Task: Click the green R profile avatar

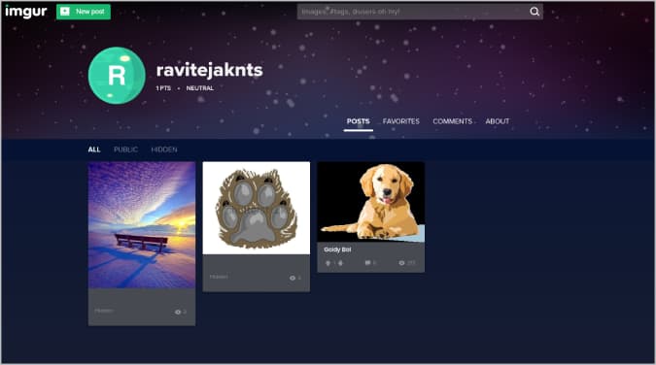Action: click(x=117, y=76)
